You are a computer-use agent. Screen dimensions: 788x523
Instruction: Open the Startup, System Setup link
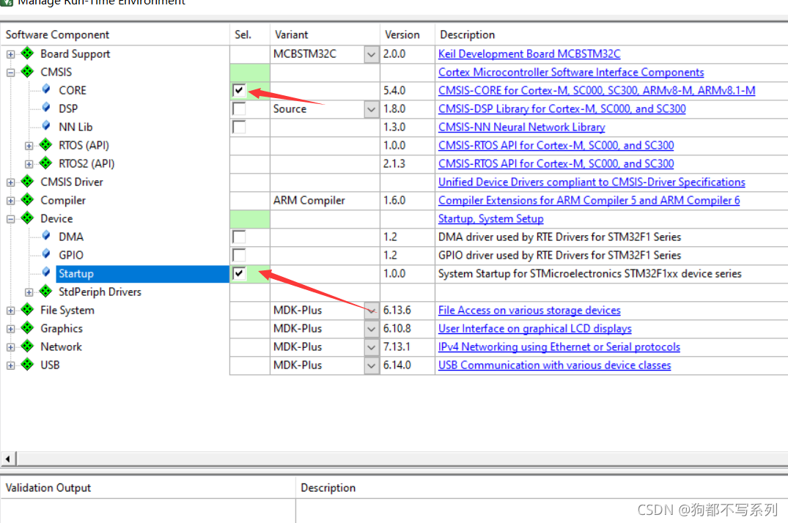point(490,218)
